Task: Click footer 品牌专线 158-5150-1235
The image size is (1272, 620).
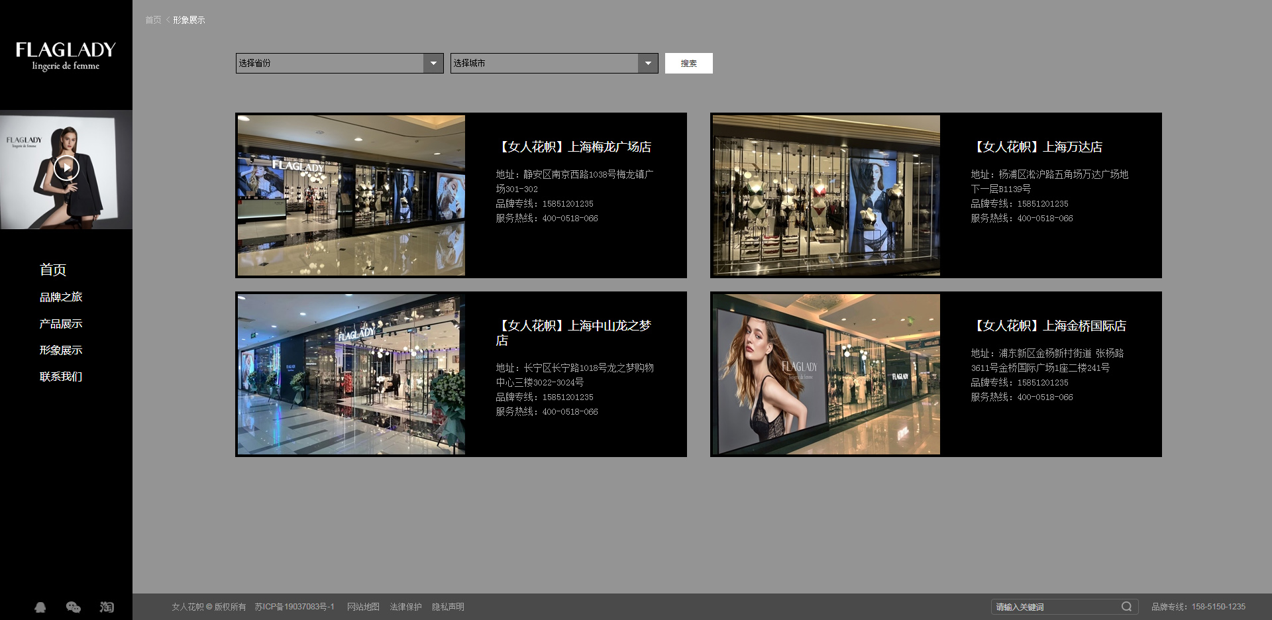Action: click(x=1198, y=607)
